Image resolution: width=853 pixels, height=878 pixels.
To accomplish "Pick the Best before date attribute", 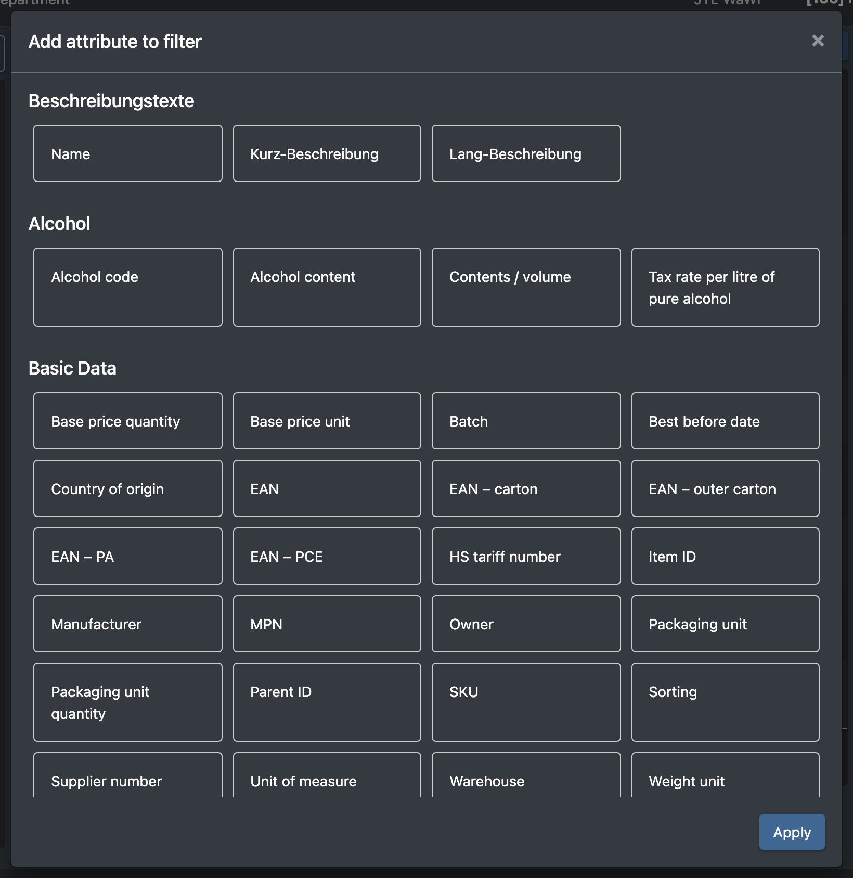I will click(x=726, y=421).
